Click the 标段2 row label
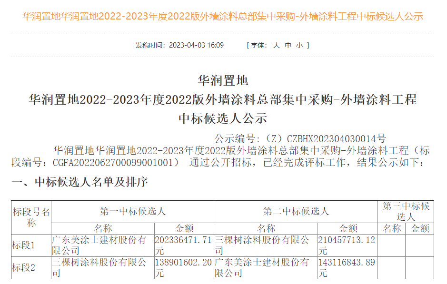 pyautogui.click(x=23, y=268)
